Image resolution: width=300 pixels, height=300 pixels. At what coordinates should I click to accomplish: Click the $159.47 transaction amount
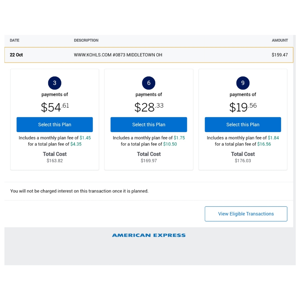click(280, 55)
